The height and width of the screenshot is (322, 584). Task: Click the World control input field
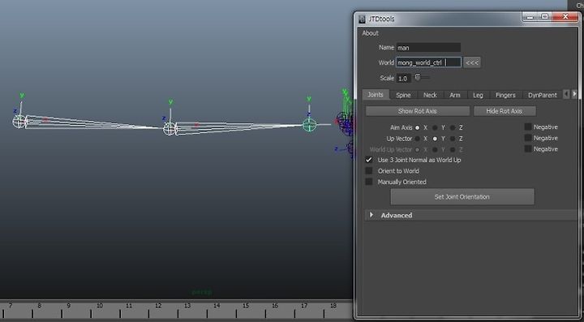(428, 62)
